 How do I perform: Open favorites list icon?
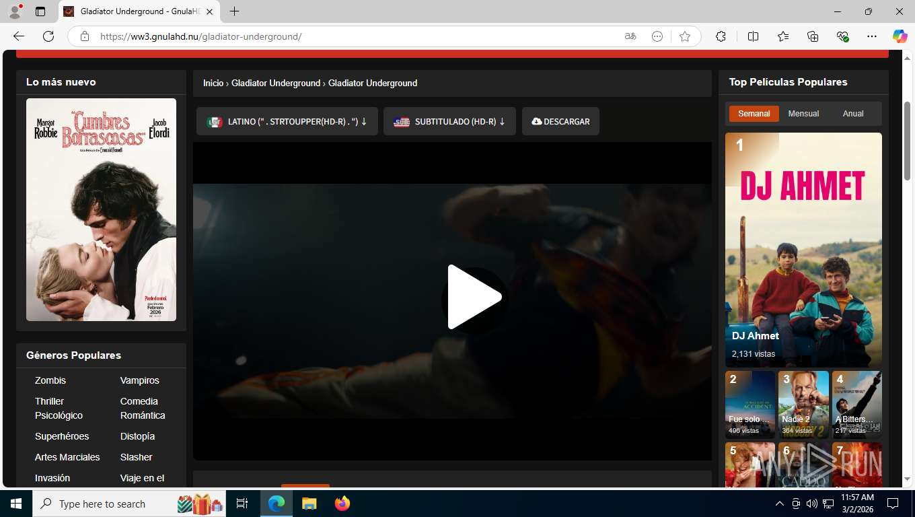[x=783, y=36]
